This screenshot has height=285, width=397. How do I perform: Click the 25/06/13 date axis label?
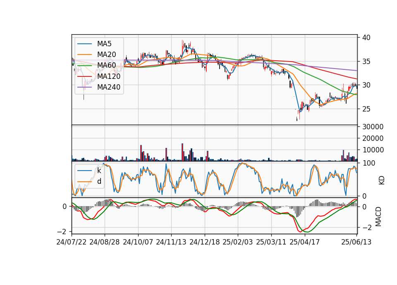pyautogui.click(x=356, y=242)
